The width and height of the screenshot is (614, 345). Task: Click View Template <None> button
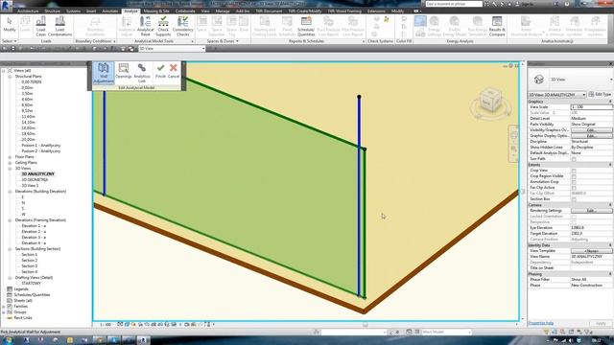591,251
